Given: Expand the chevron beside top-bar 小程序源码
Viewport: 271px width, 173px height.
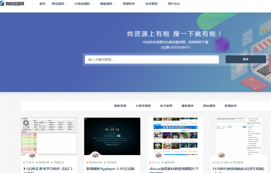Looking at the screenshot, I should pyautogui.click(x=93, y=4).
